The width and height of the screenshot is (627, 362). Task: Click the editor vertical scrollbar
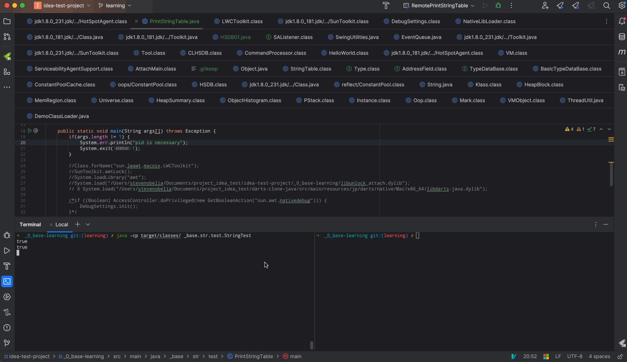click(x=611, y=174)
